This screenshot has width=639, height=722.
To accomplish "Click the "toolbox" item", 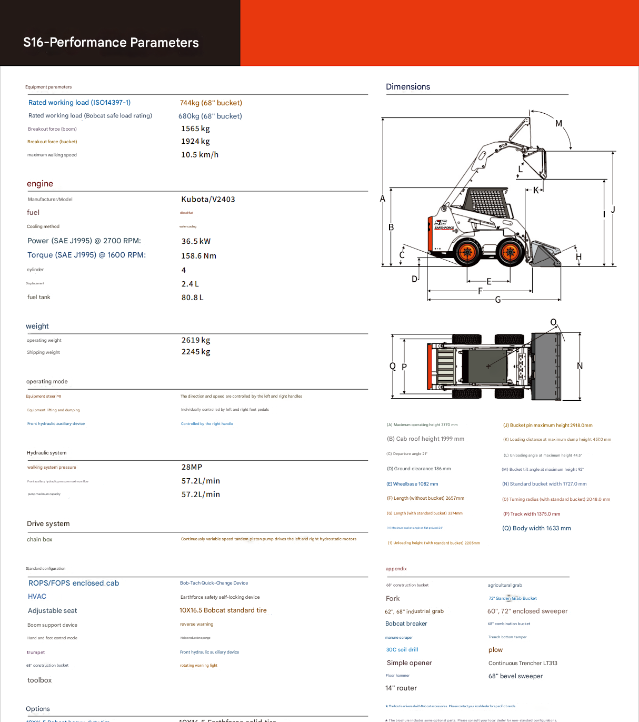I will click(x=39, y=680).
